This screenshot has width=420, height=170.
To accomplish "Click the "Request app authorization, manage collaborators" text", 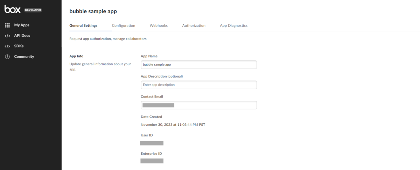I will tap(108, 39).
